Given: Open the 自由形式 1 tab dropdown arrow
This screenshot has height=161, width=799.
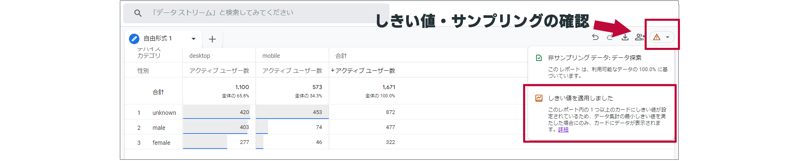Looking at the screenshot, I should 194,39.
